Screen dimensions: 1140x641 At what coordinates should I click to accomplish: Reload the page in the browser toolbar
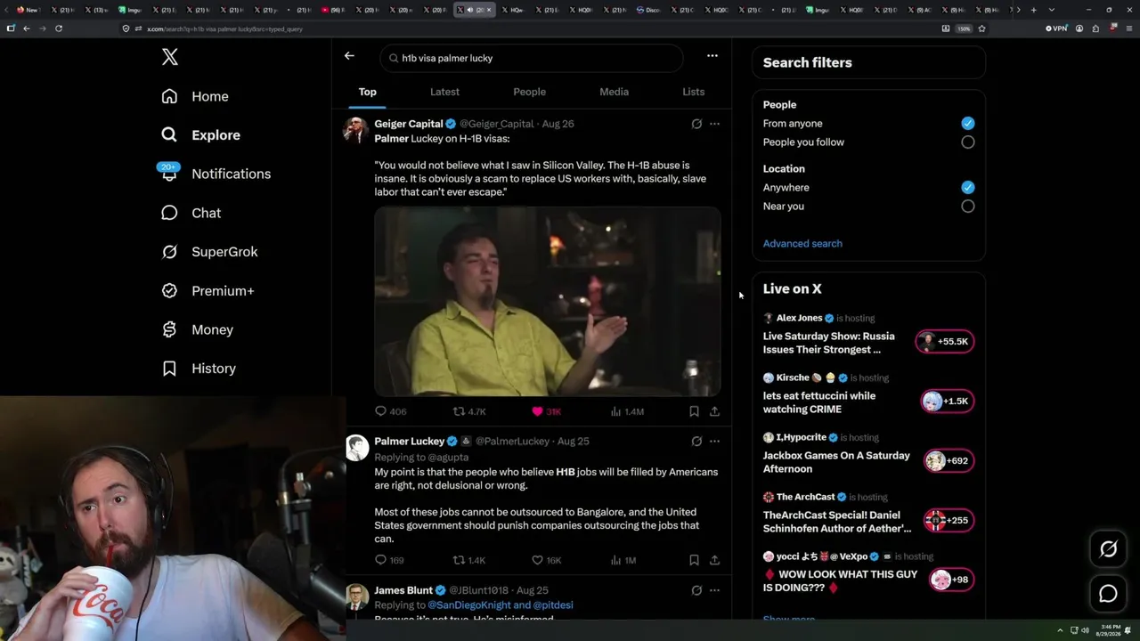click(59, 28)
